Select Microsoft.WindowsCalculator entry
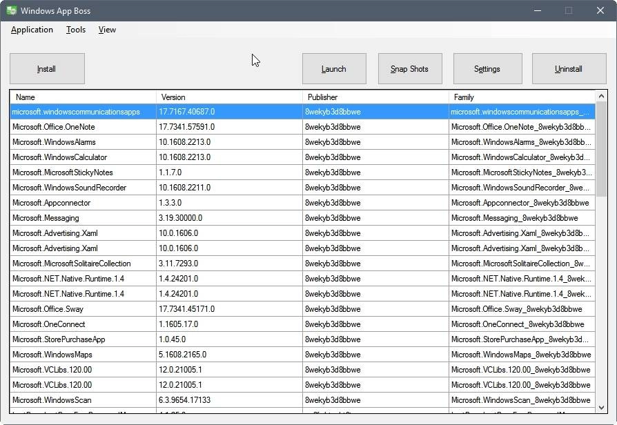Screen dimensions: 617x425 [302, 157]
